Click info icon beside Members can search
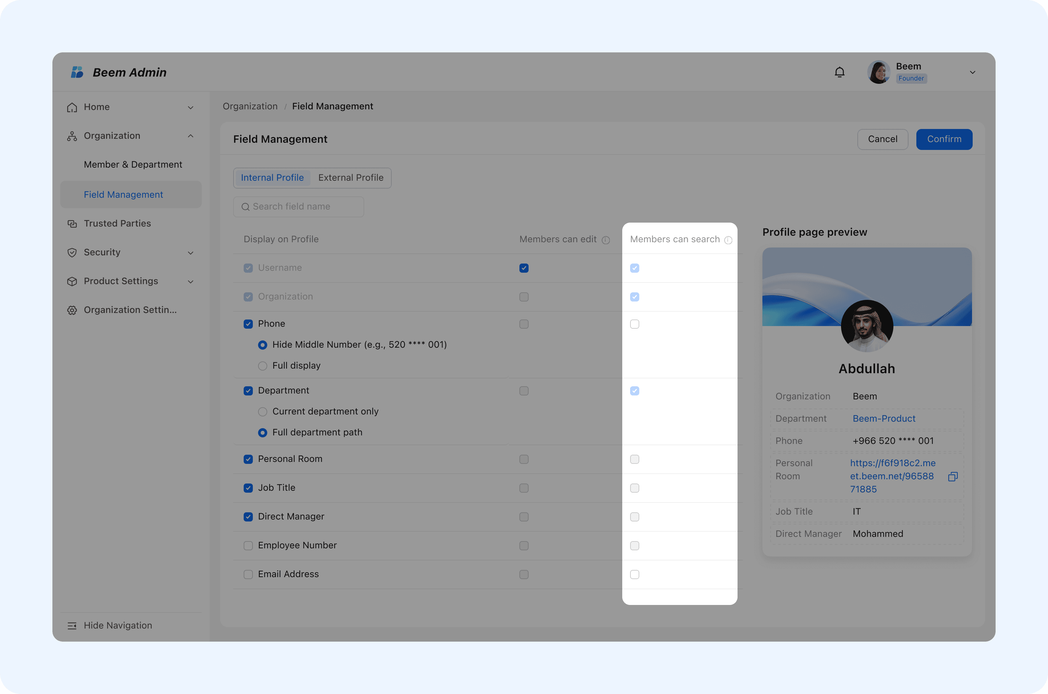The height and width of the screenshot is (694, 1048). [728, 240]
